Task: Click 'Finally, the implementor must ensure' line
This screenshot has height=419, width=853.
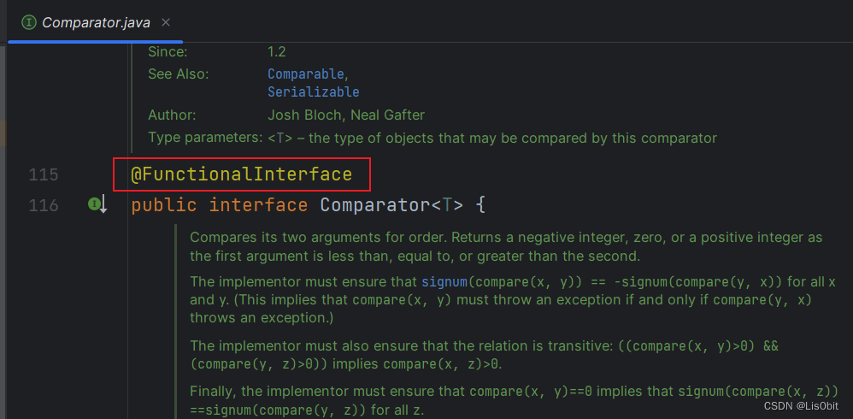Action: (513, 391)
